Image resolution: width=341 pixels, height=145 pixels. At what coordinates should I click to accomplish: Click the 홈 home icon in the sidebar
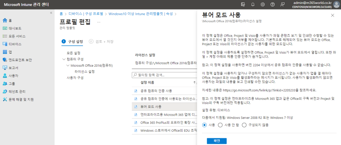pyautogui.click(x=5, y=20)
